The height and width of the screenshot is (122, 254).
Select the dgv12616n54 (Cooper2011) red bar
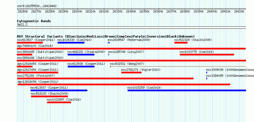coord(25,67)
